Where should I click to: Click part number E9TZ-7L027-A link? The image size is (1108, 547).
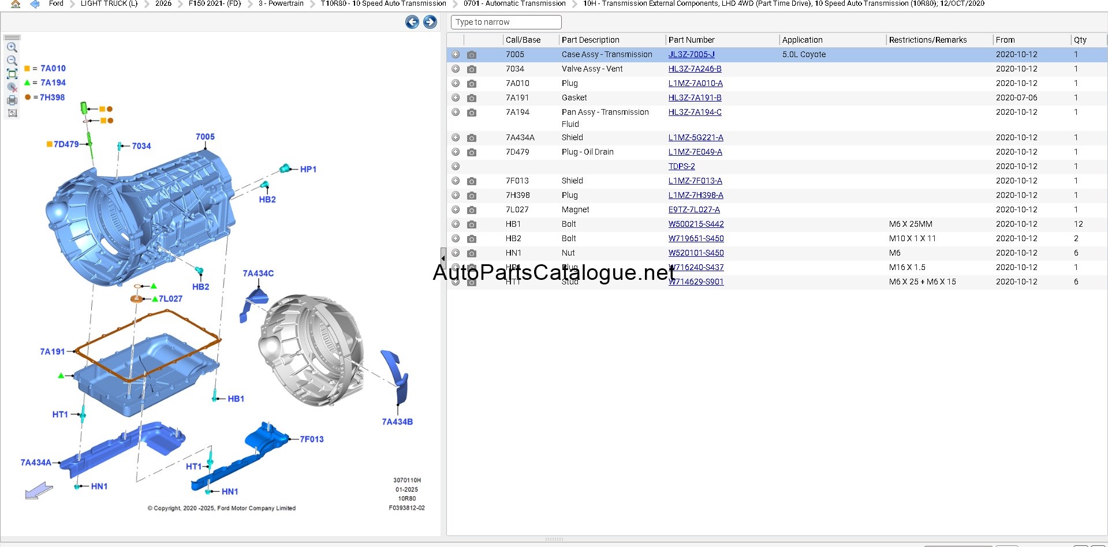coord(694,209)
